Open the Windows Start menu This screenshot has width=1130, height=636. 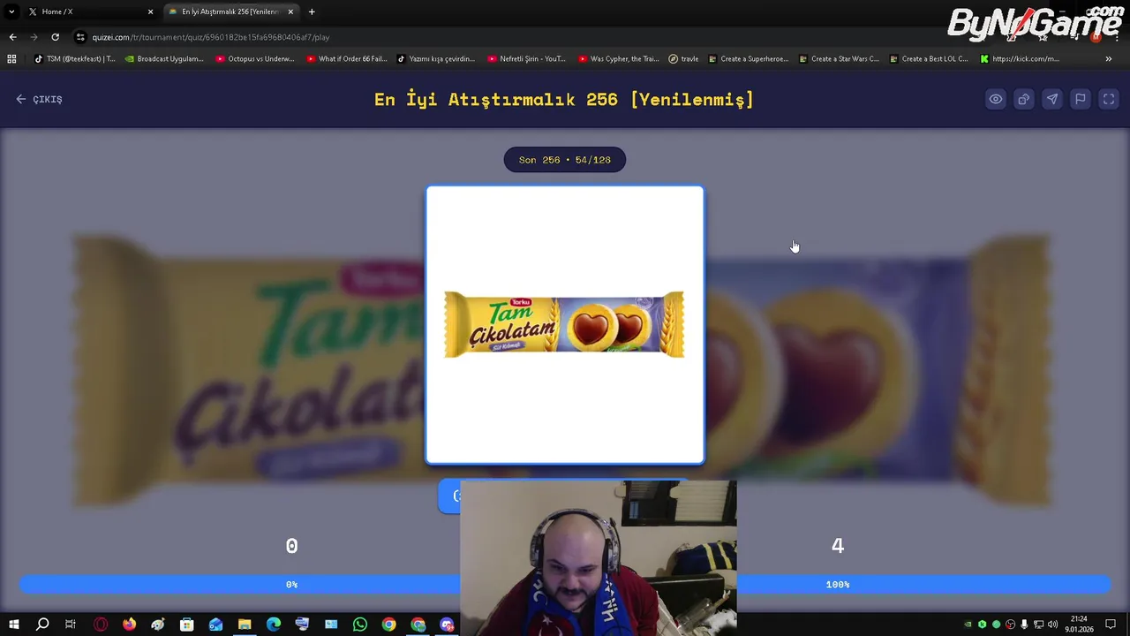pos(13,625)
